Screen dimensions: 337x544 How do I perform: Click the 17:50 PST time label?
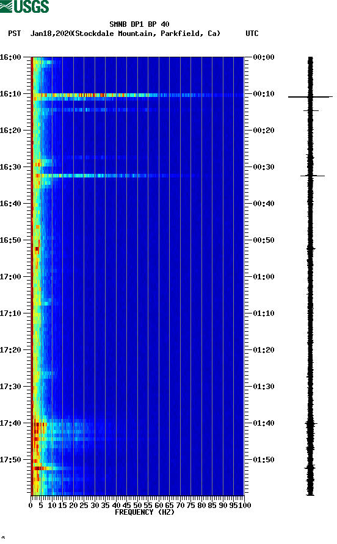tap(10, 460)
